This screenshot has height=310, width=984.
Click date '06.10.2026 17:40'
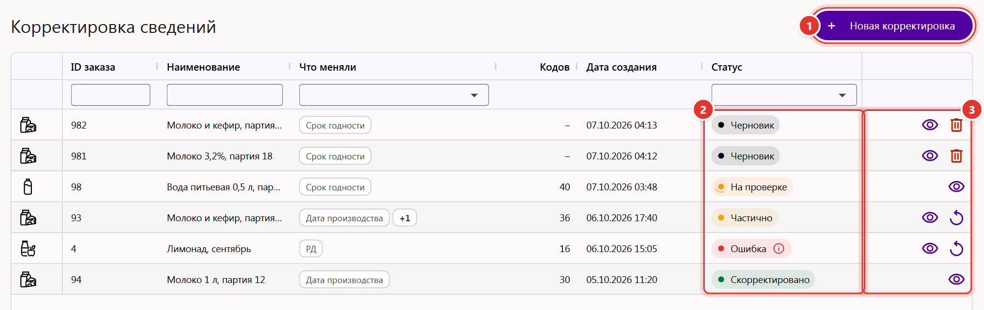point(621,218)
